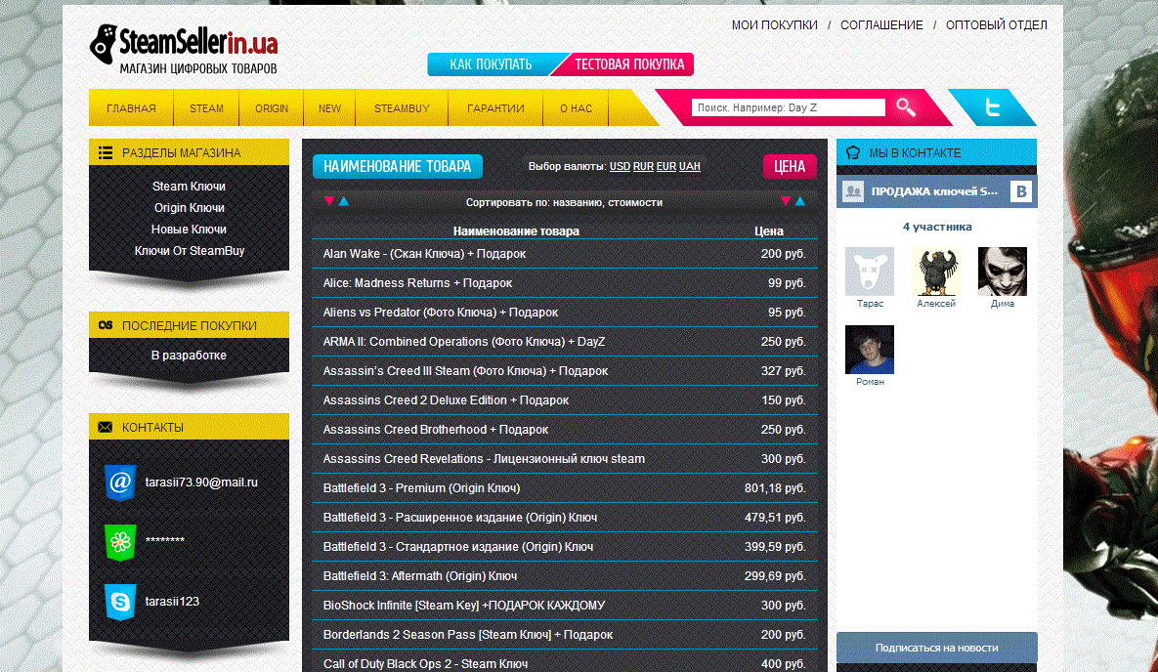Open Alice: Madness Returns + Подарок

565,283
